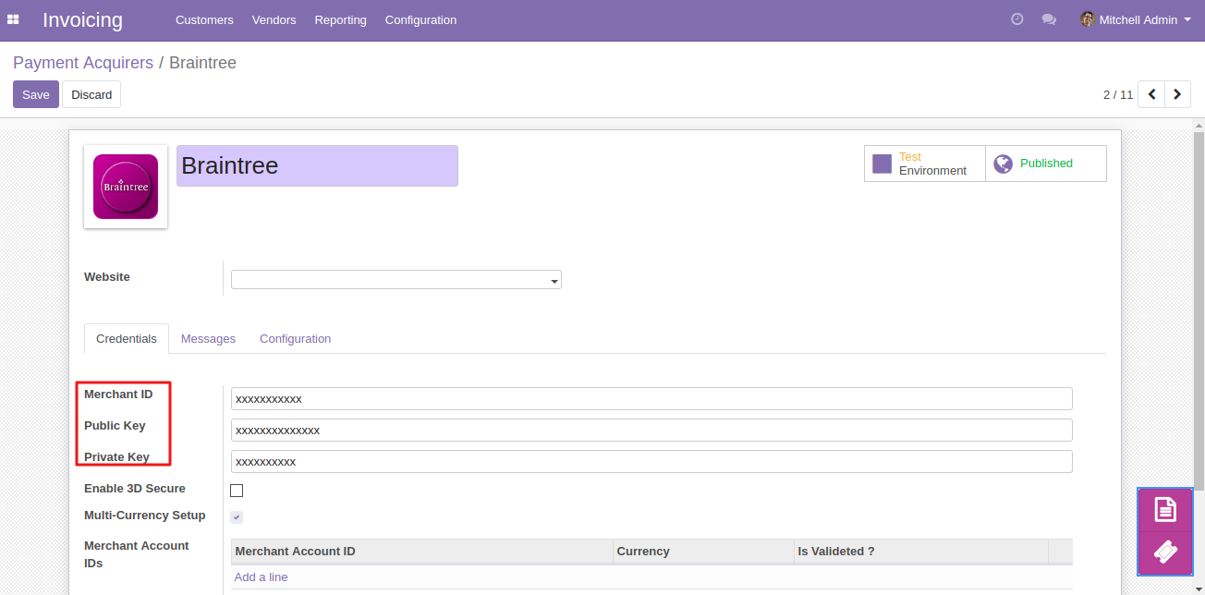Toggle the Multi-Currency Setup checkbox

click(237, 517)
